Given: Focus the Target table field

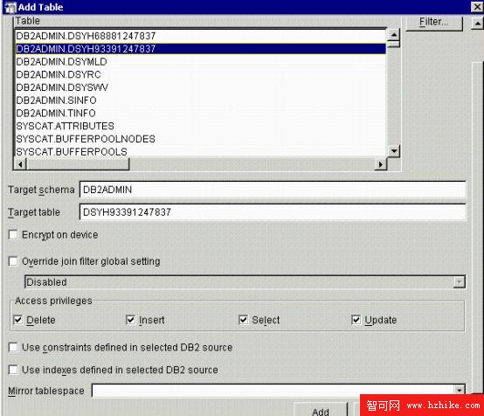Looking at the screenshot, I should (x=273, y=212).
